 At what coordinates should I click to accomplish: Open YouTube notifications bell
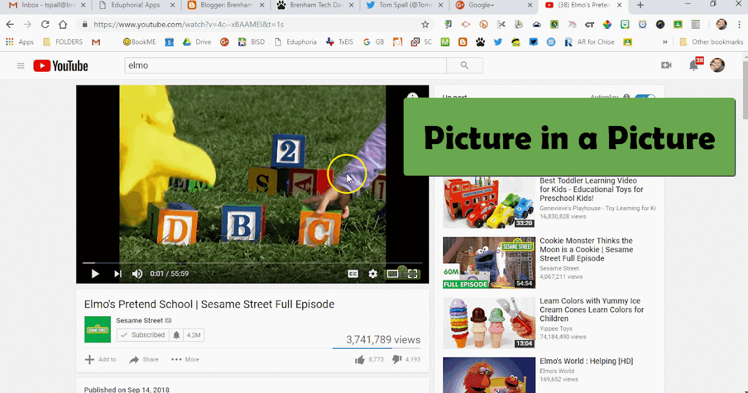[x=693, y=65]
